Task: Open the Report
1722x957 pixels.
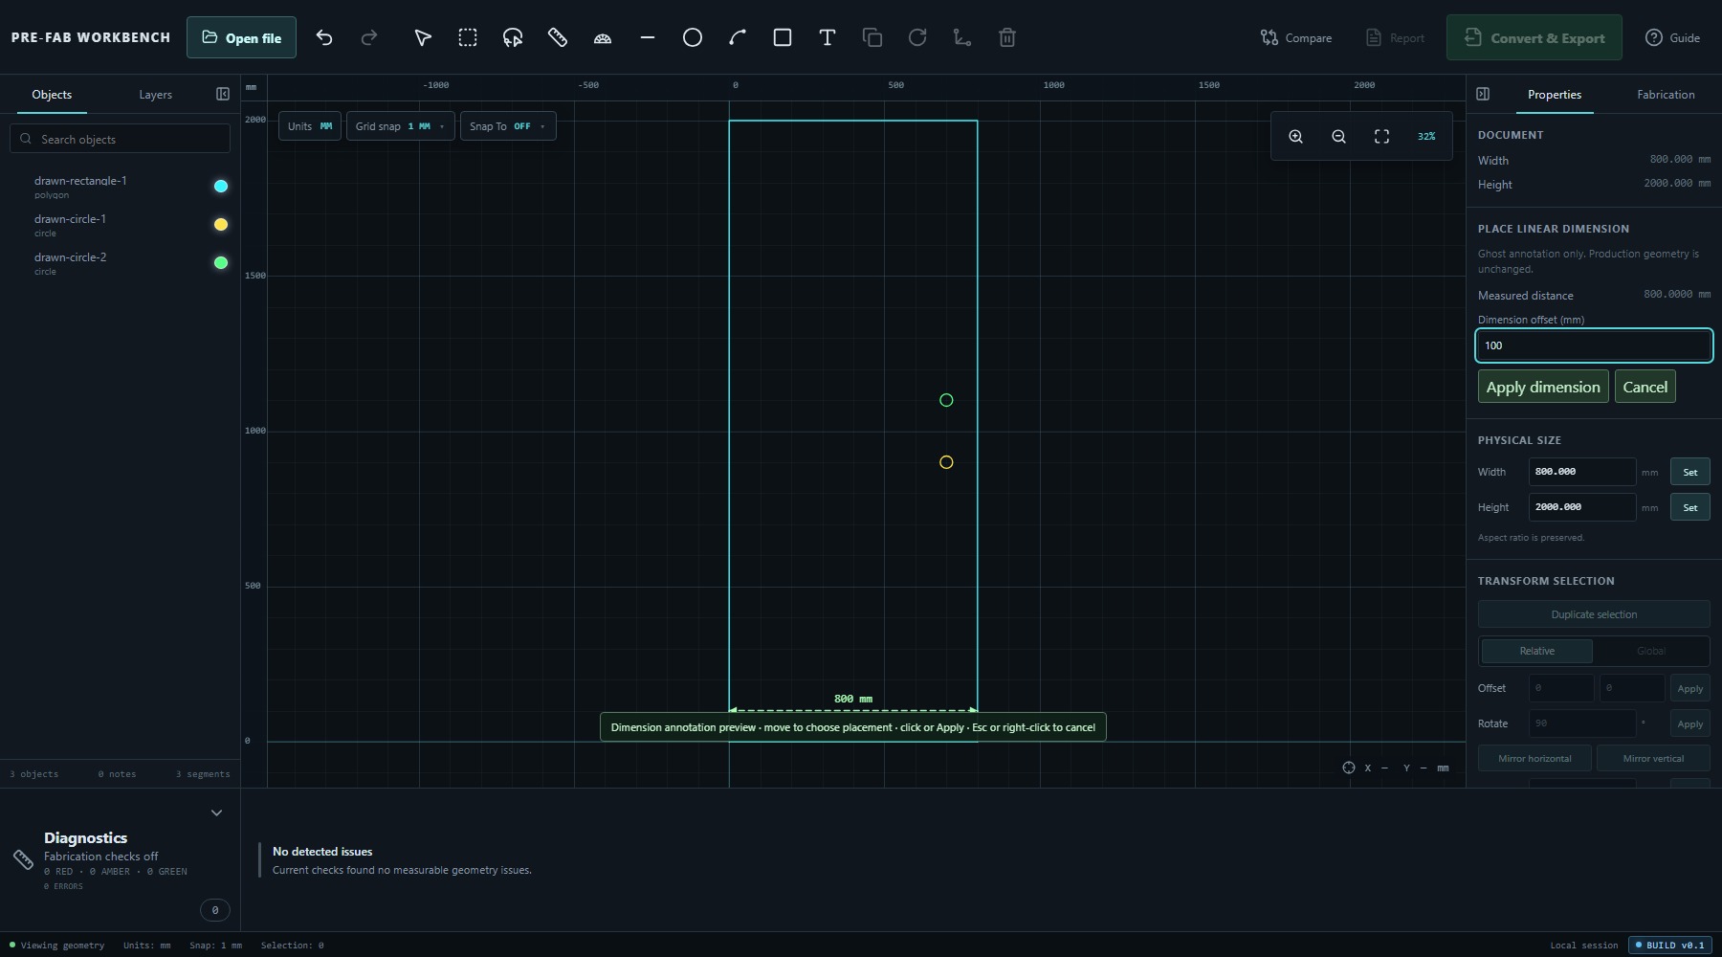Action: tap(1395, 37)
